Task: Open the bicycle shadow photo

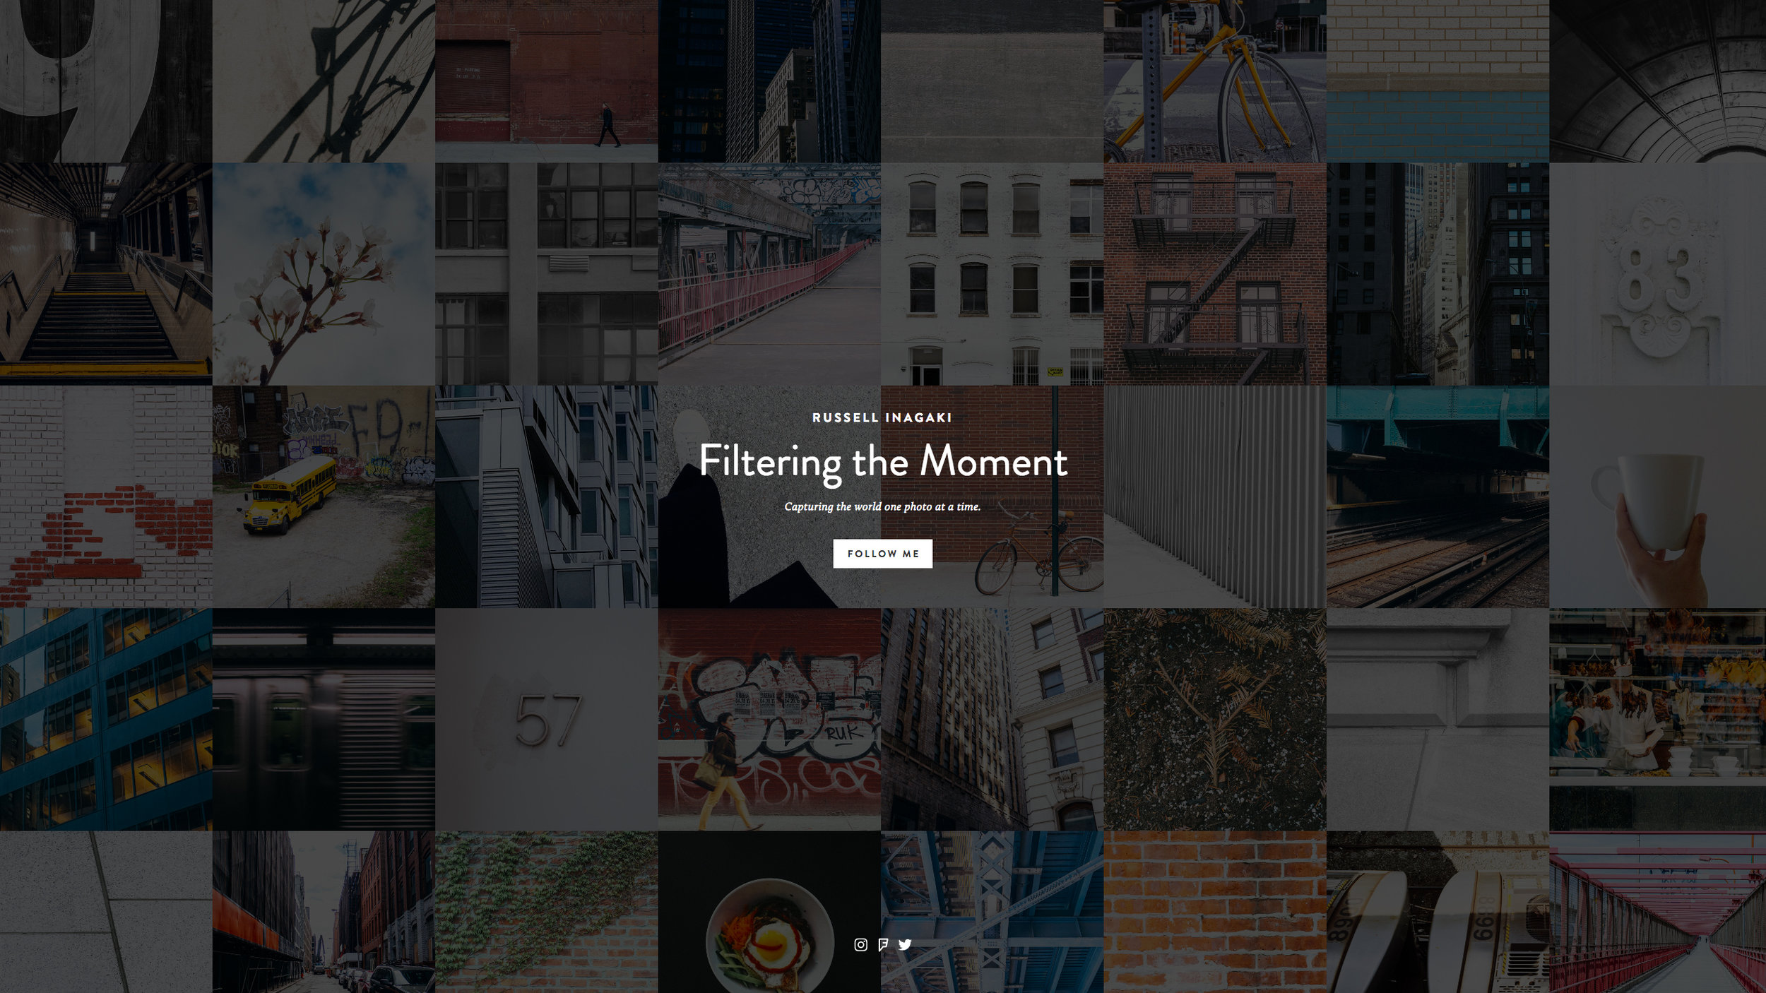Action: tap(324, 81)
